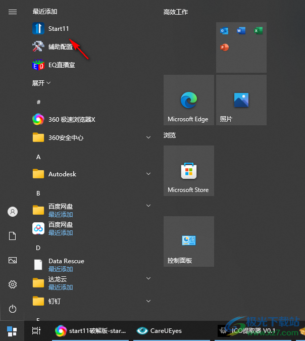Expand the 360安全中心 folder

coord(148,137)
